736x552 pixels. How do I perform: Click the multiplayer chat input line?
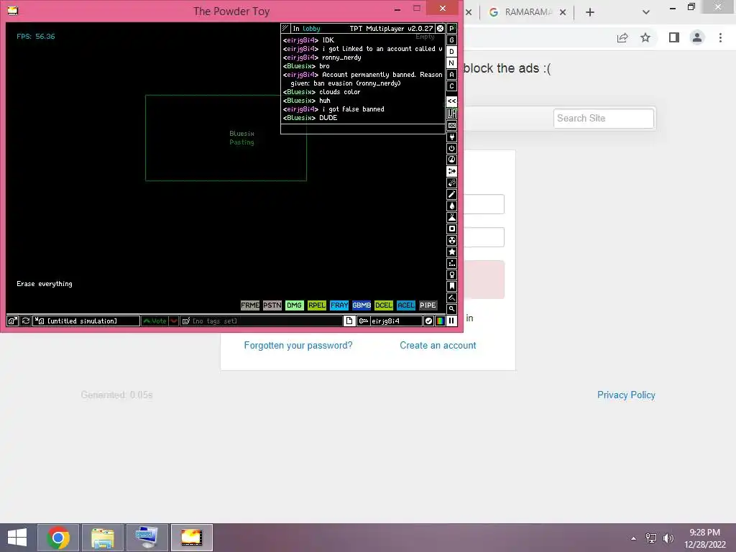tap(363, 129)
